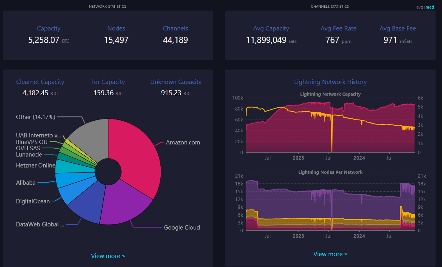Open View more under Lightning Network History

(x=330, y=254)
